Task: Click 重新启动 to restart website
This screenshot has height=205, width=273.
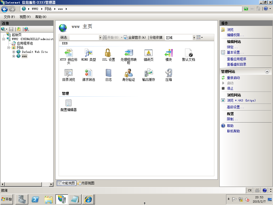Action: pyautogui.click(x=233, y=78)
